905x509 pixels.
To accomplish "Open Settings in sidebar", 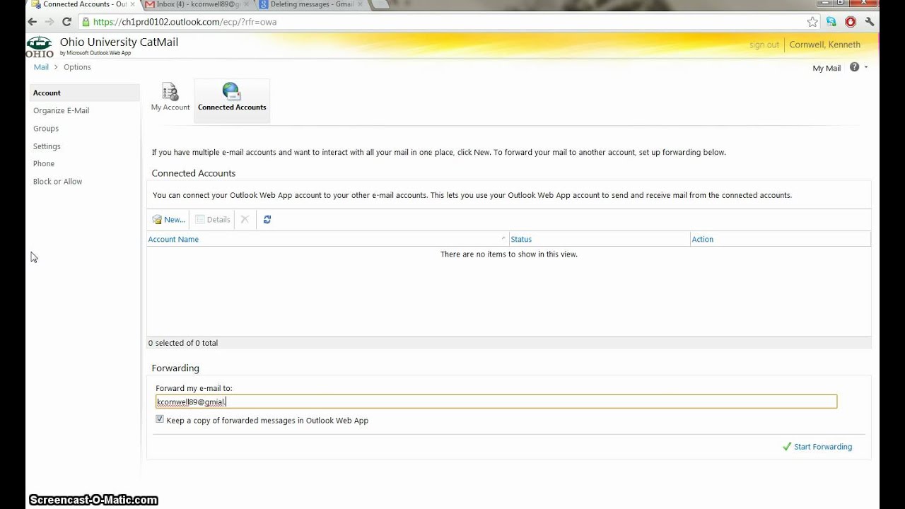I will [x=47, y=146].
